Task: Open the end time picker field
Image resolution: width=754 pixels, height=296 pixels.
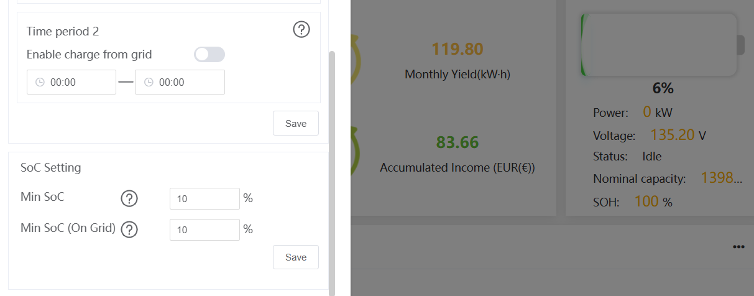Action: click(x=180, y=82)
